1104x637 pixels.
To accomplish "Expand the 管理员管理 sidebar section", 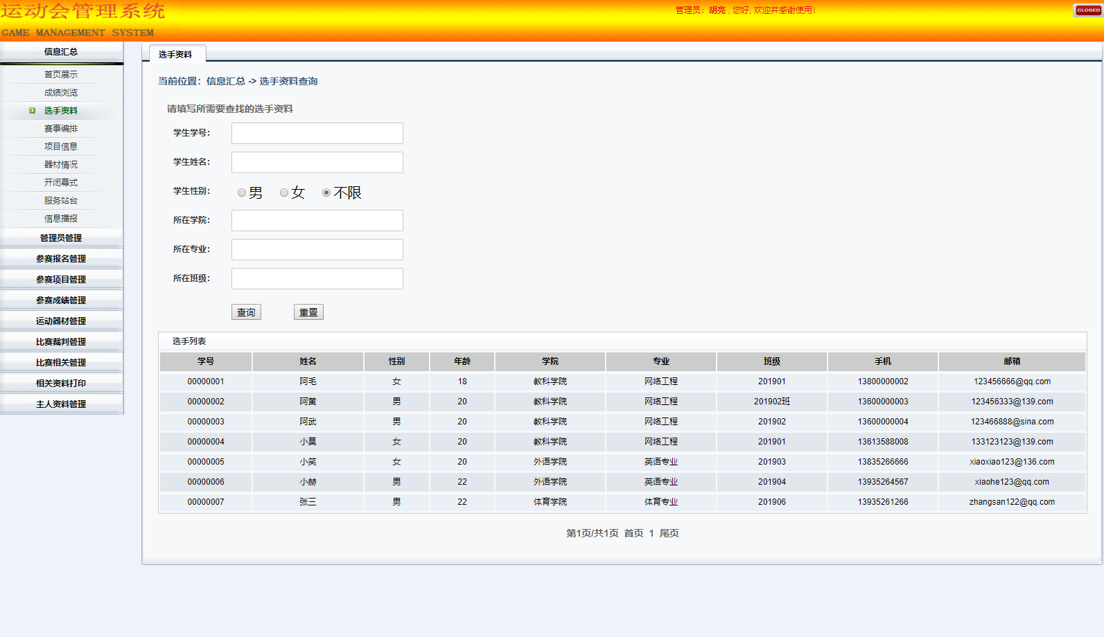I will 62,238.
